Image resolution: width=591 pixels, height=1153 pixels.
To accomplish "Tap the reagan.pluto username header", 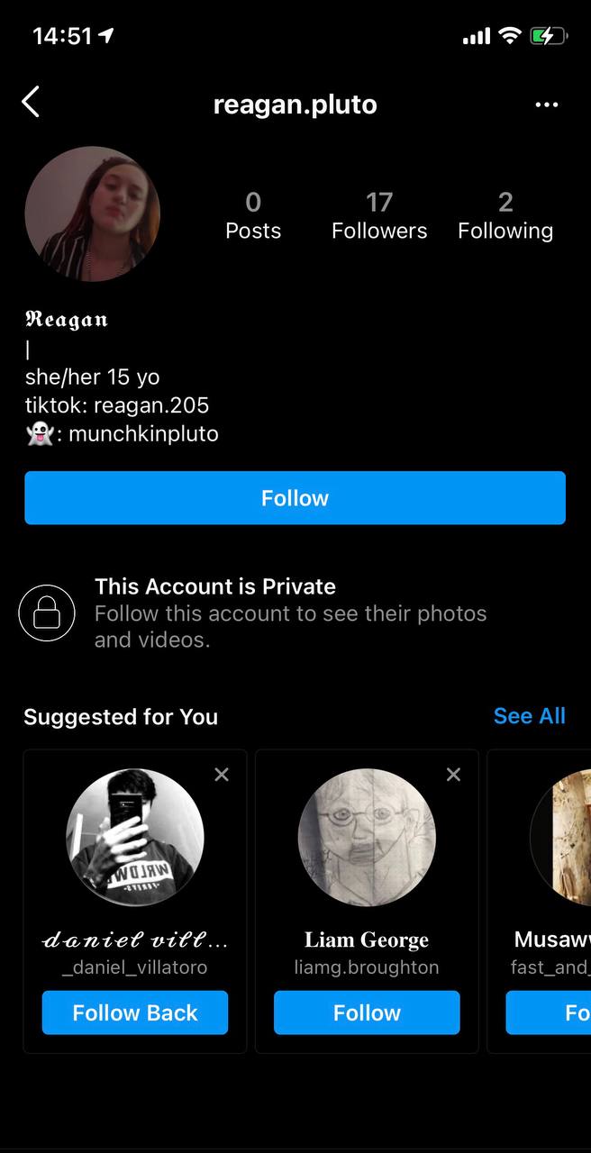I will [295, 104].
